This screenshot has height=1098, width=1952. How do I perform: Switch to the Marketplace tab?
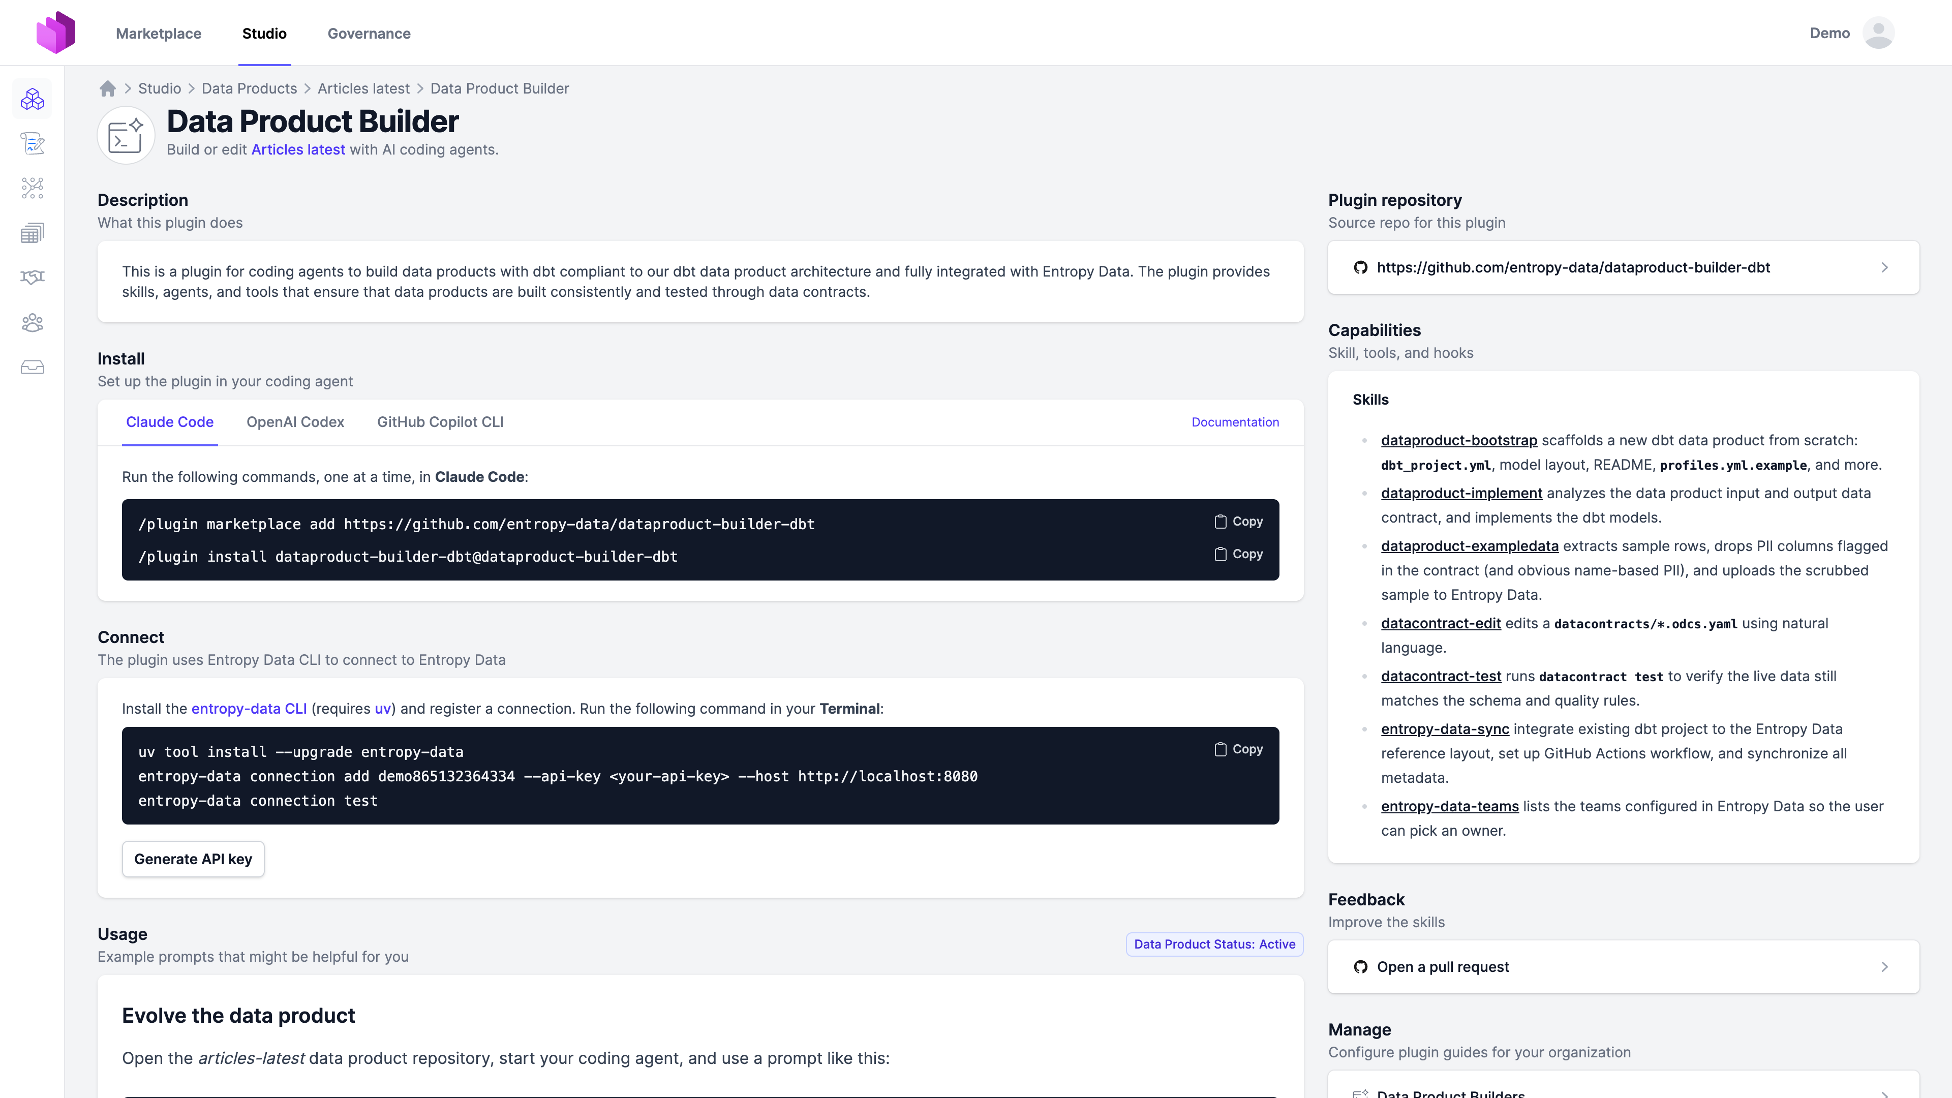point(159,34)
